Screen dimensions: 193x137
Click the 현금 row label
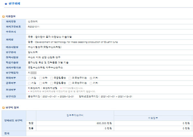[x=31, y=123]
